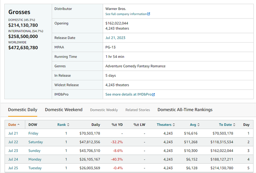Open the Jul 25 date link

click(13, 168)
